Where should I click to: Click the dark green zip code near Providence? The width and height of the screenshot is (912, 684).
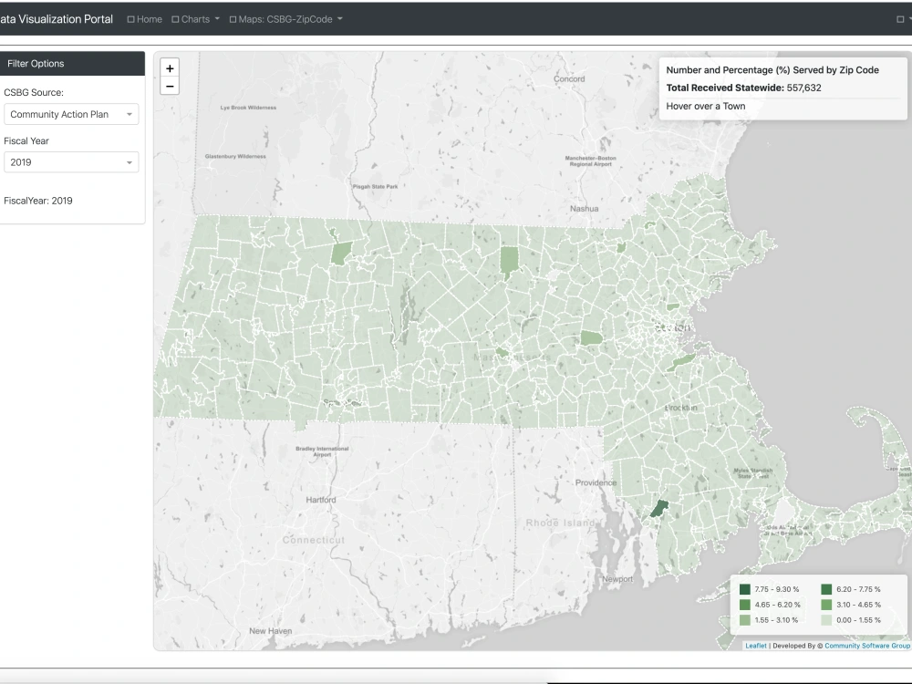pos(658,507)
